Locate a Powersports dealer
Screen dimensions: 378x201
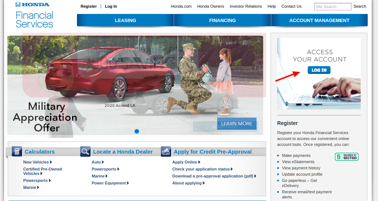105,169
